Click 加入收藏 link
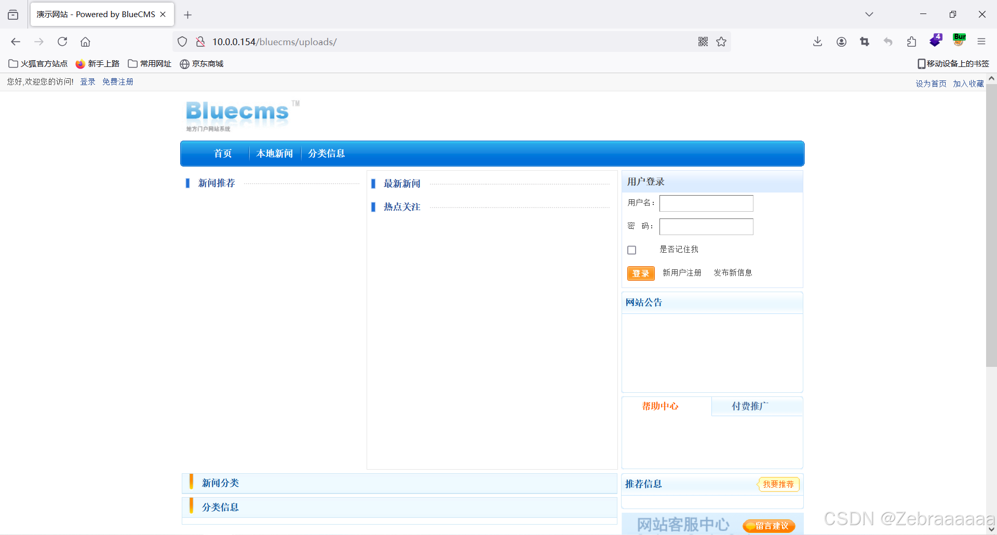Screen dimensions: 997x535 click(968, 84)
